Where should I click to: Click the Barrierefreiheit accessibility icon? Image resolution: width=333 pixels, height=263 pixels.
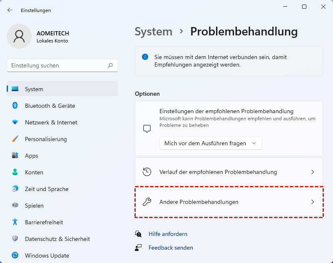pyautogui.click(x=15, y=222)
